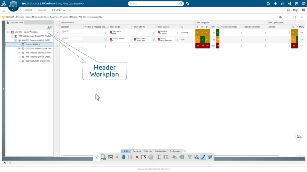Click the question mark help icon
307x172 pixels.
click(x=303, y=4)
